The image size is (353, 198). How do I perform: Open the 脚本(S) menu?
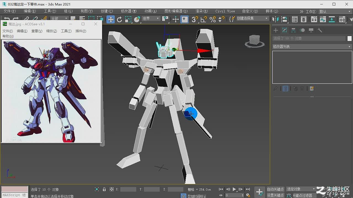click(x=272, y=11)
